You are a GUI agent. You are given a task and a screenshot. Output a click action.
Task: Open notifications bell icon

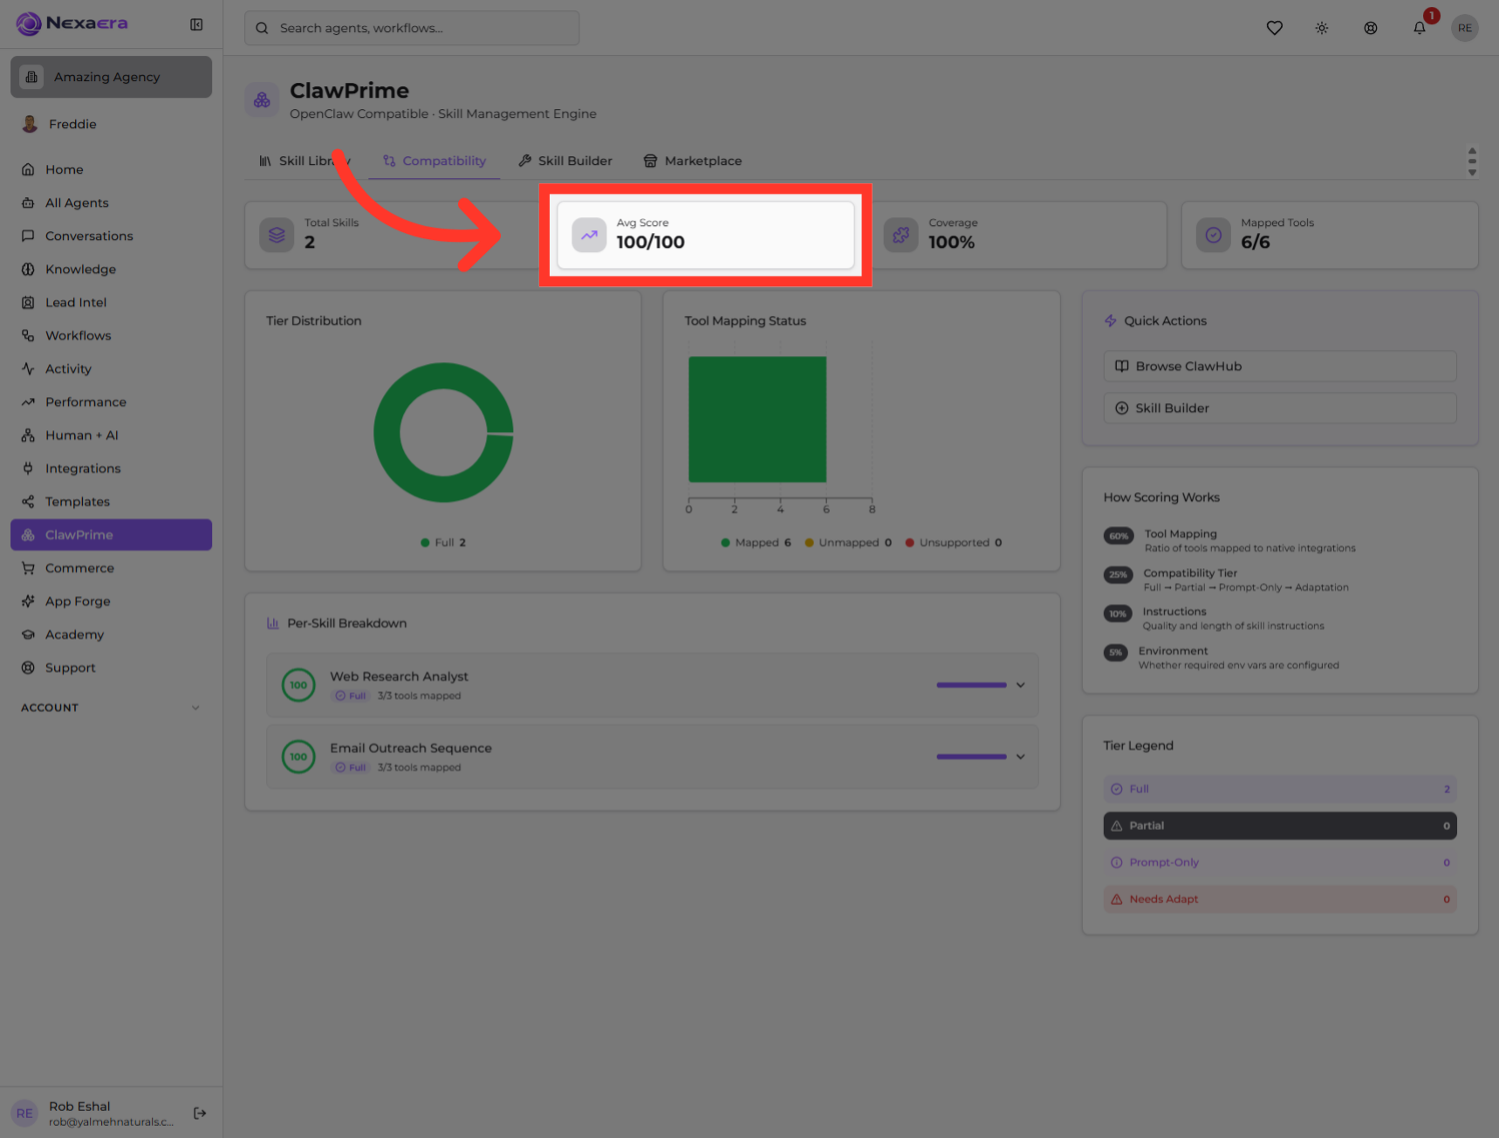1420,28
